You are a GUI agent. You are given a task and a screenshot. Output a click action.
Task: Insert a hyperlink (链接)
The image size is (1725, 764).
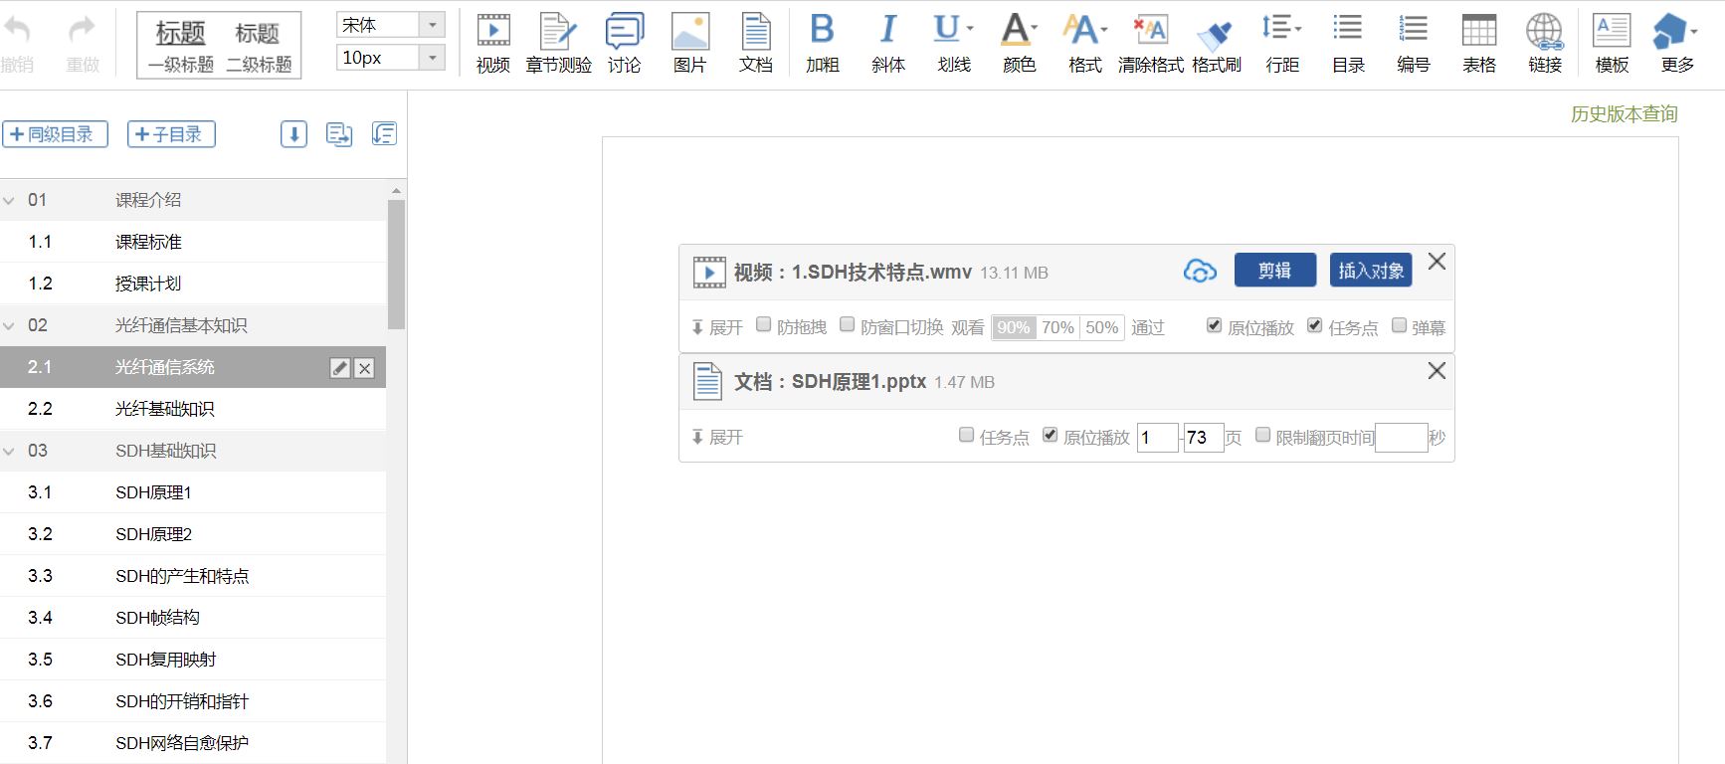coord(1545,44)
